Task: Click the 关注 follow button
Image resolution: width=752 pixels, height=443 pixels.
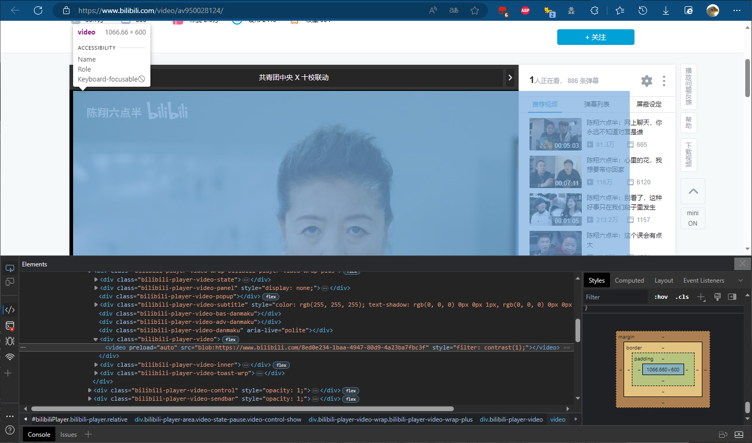Action: (x=595, y=37)
